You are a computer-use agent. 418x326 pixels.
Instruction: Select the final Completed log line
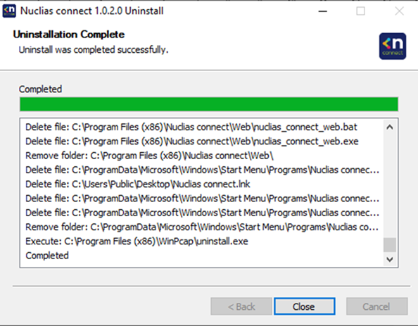coord(47,256)
